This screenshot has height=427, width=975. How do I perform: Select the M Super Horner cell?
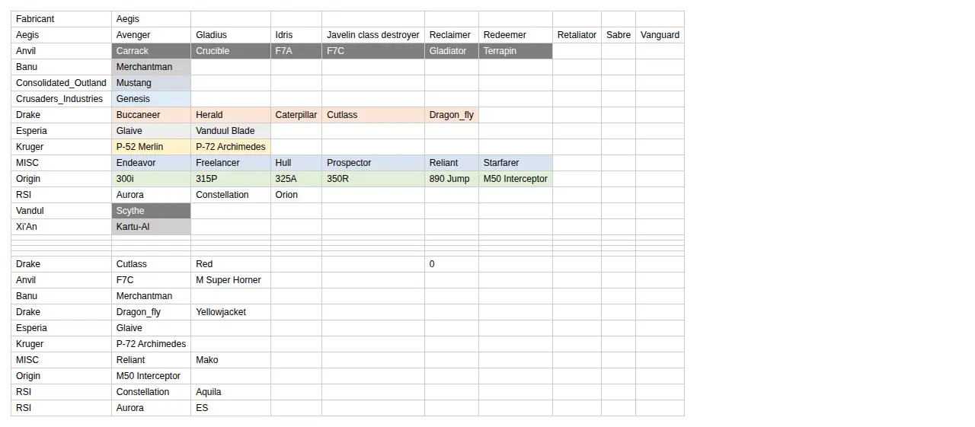tap(231, 280)
